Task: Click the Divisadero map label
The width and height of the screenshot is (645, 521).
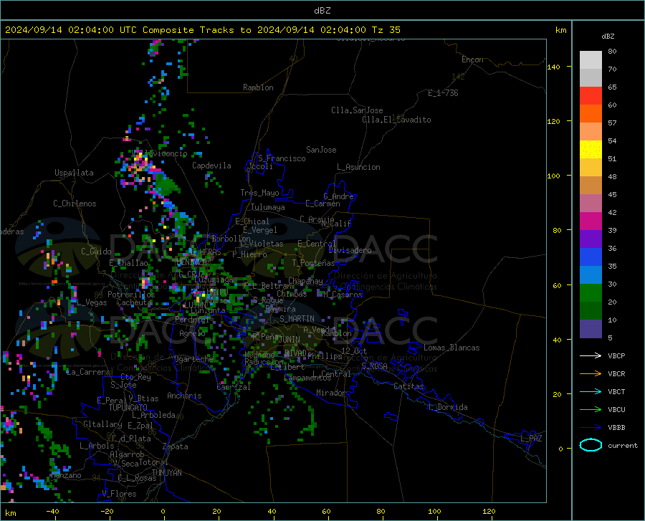Action: tap(350, 250)
